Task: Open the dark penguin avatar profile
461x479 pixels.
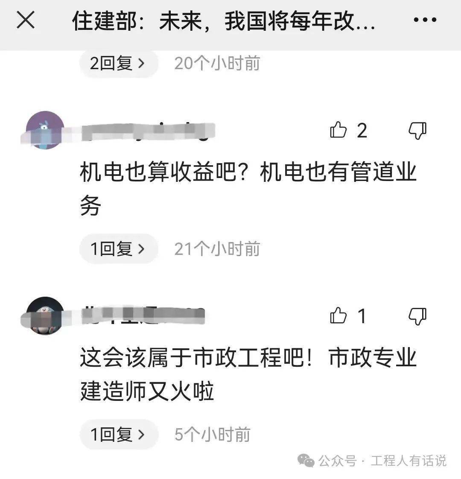Action: 45,315
